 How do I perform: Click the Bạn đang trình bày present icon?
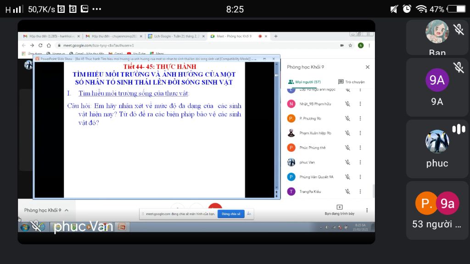339,207
